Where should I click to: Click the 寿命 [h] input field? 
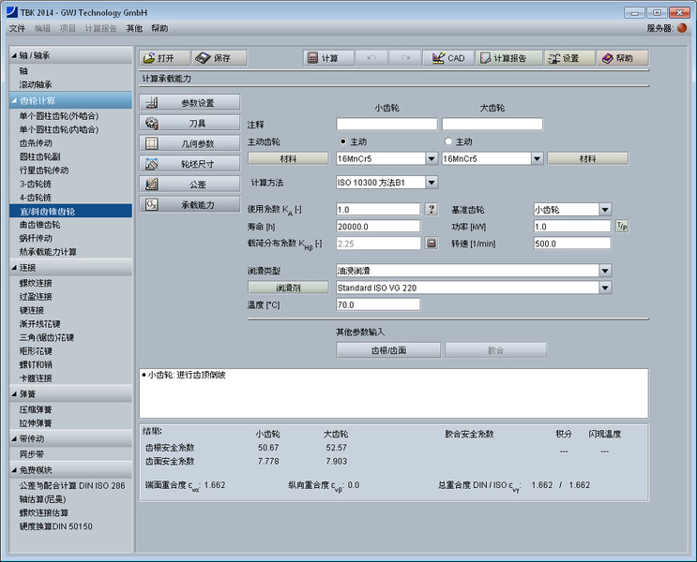pos(378,227)
